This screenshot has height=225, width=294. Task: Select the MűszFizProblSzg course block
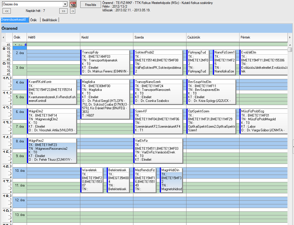click(264, 121)
